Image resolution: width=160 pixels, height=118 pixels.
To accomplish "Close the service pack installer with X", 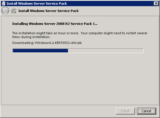I will [x=156, y=4].
